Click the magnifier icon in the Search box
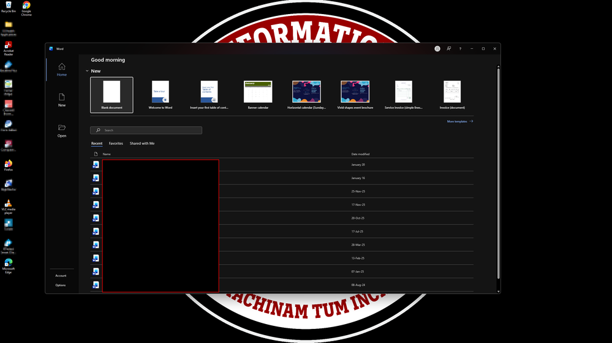The height and width of the screenshot is (343, 612). [98, 130]
